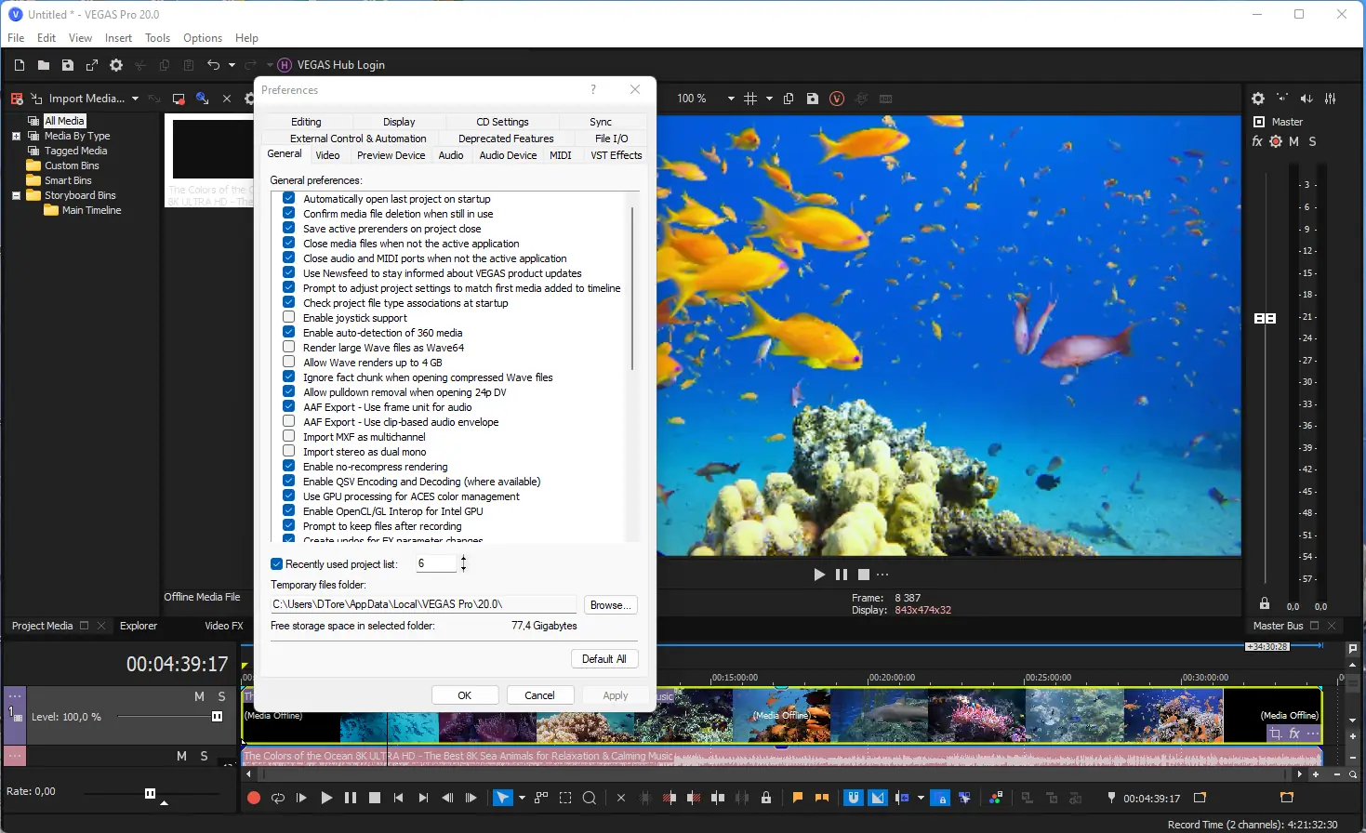Toggle automatic crossfades in timeline toolbar
This screenshot has height=833, width=1366.
pos(878,798)
